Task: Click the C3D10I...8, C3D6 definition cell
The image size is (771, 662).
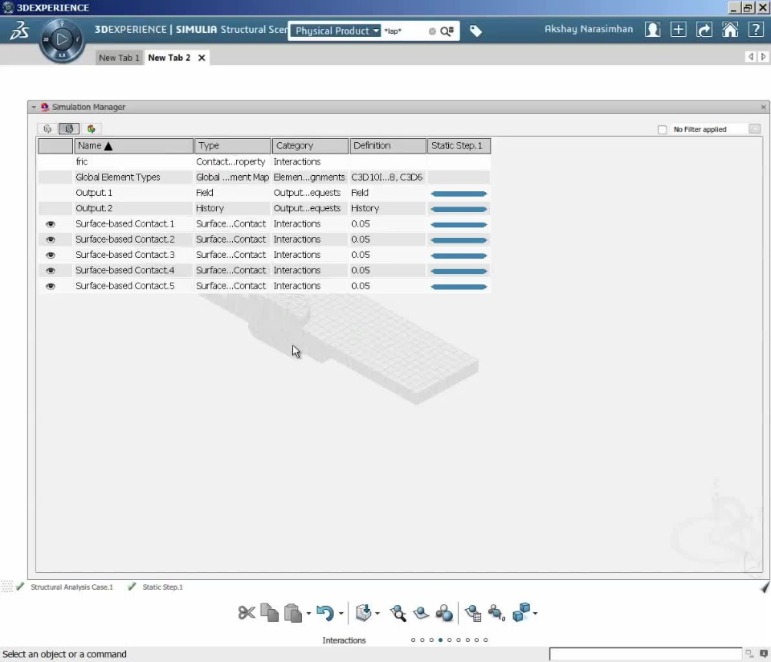Action: (387, 177)
